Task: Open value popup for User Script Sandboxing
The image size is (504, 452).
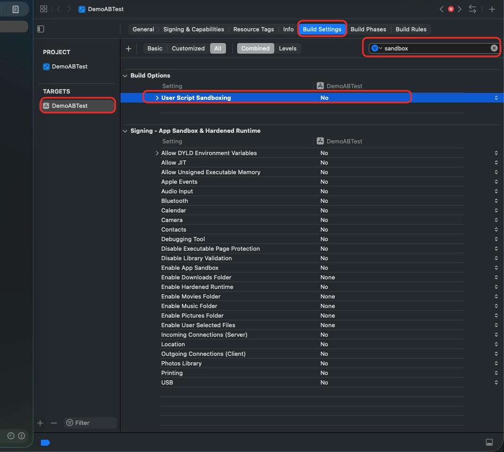Action: 496,98
